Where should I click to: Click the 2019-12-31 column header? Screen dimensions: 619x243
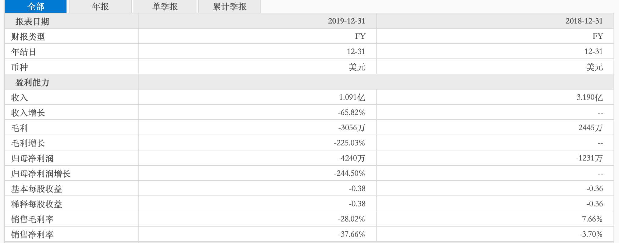[x=346, y=21]
